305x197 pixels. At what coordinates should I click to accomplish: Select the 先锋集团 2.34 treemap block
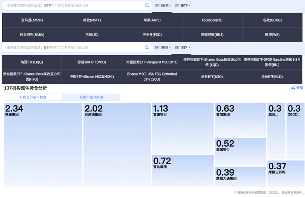point(43,145)
